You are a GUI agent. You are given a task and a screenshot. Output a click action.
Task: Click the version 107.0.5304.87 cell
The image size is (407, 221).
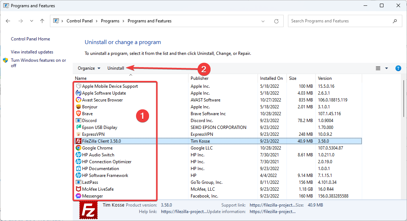point(330,148)
